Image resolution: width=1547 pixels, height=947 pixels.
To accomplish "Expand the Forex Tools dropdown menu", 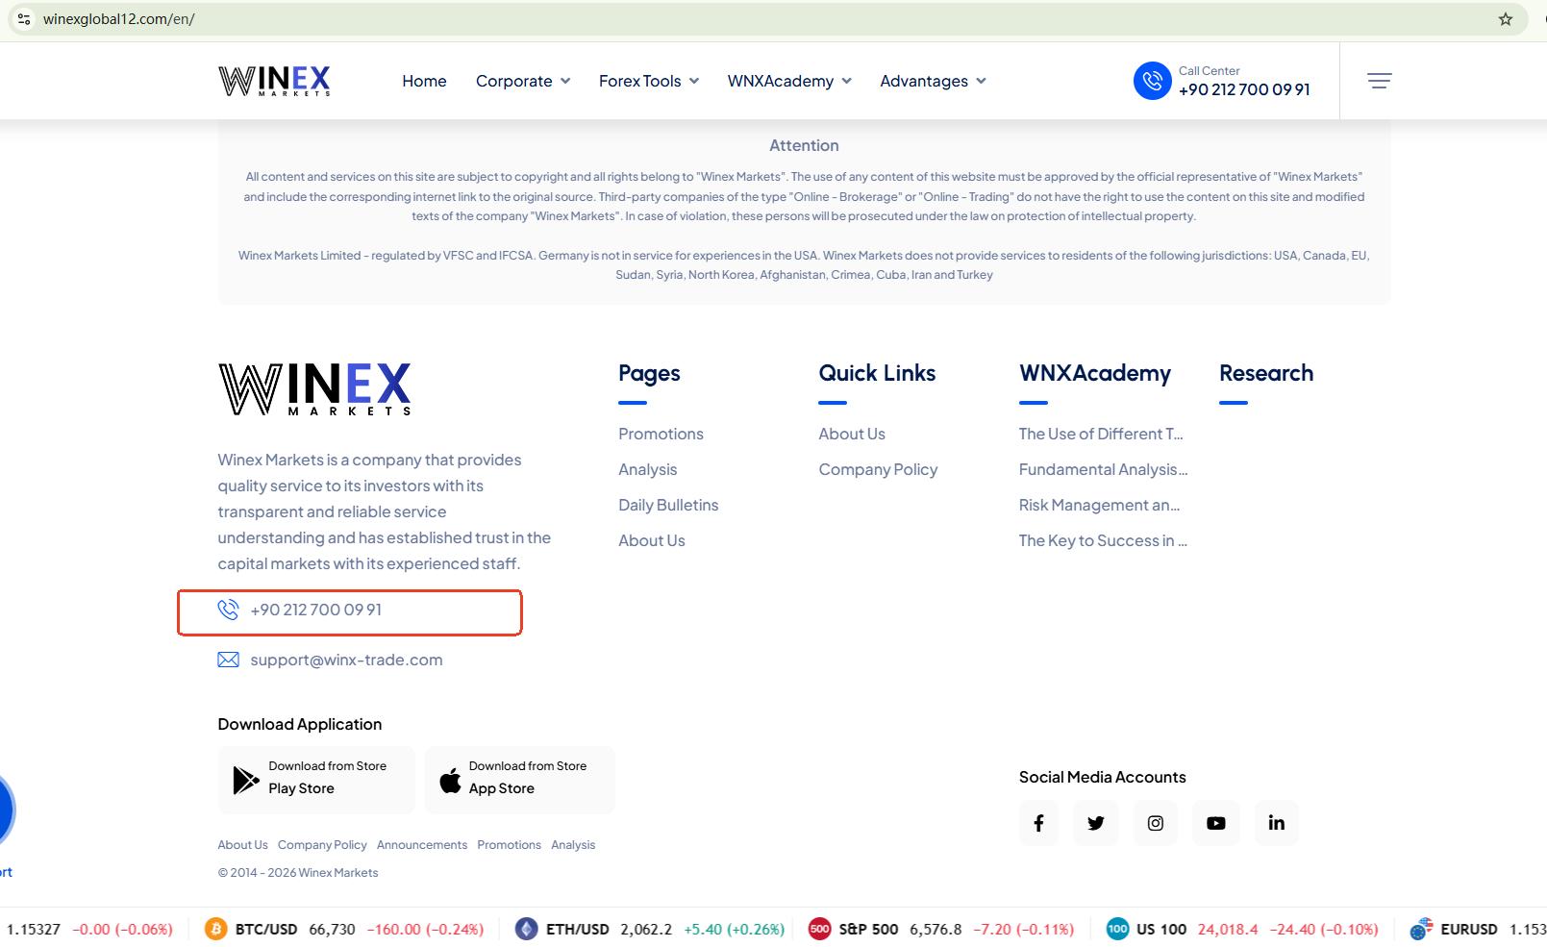I will (x=649, y=81).
